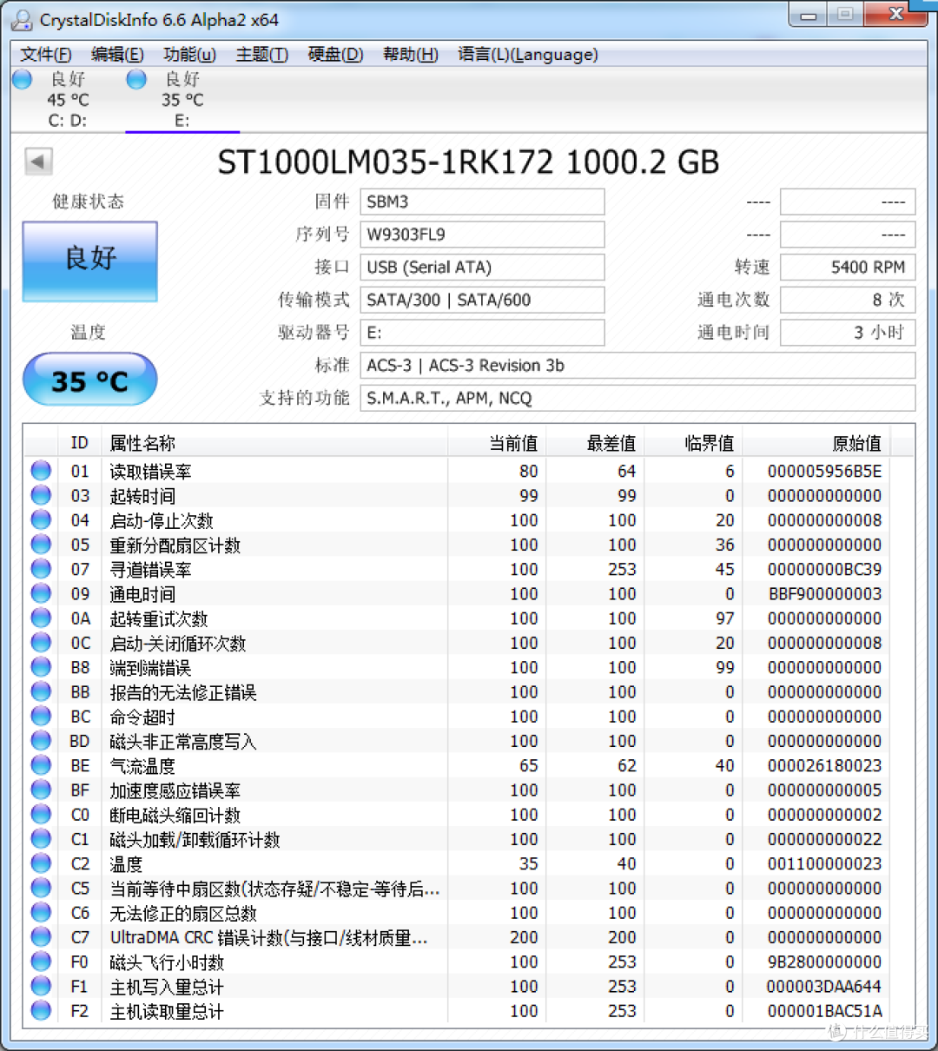The height and width of the screenshot is (1051, 938).
Task: Open the 编辑(E) menu
Action: point(117,54)
